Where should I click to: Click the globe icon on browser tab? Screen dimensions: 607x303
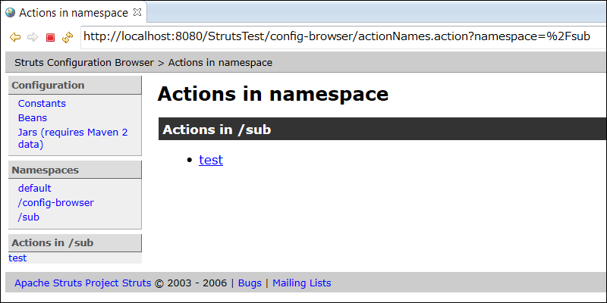tap(10, 12)
